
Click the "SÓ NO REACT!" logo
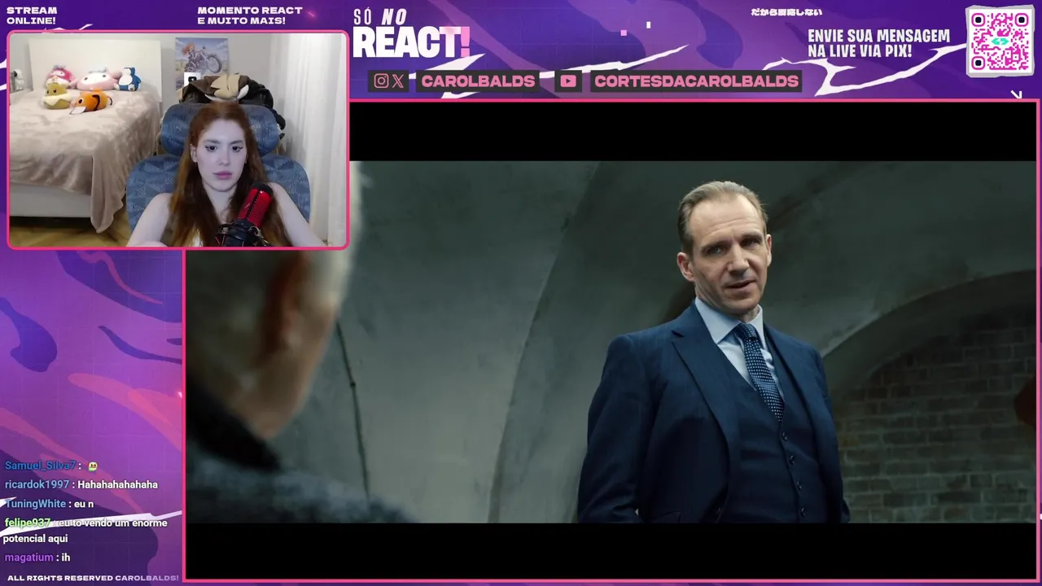pos(411,34)
